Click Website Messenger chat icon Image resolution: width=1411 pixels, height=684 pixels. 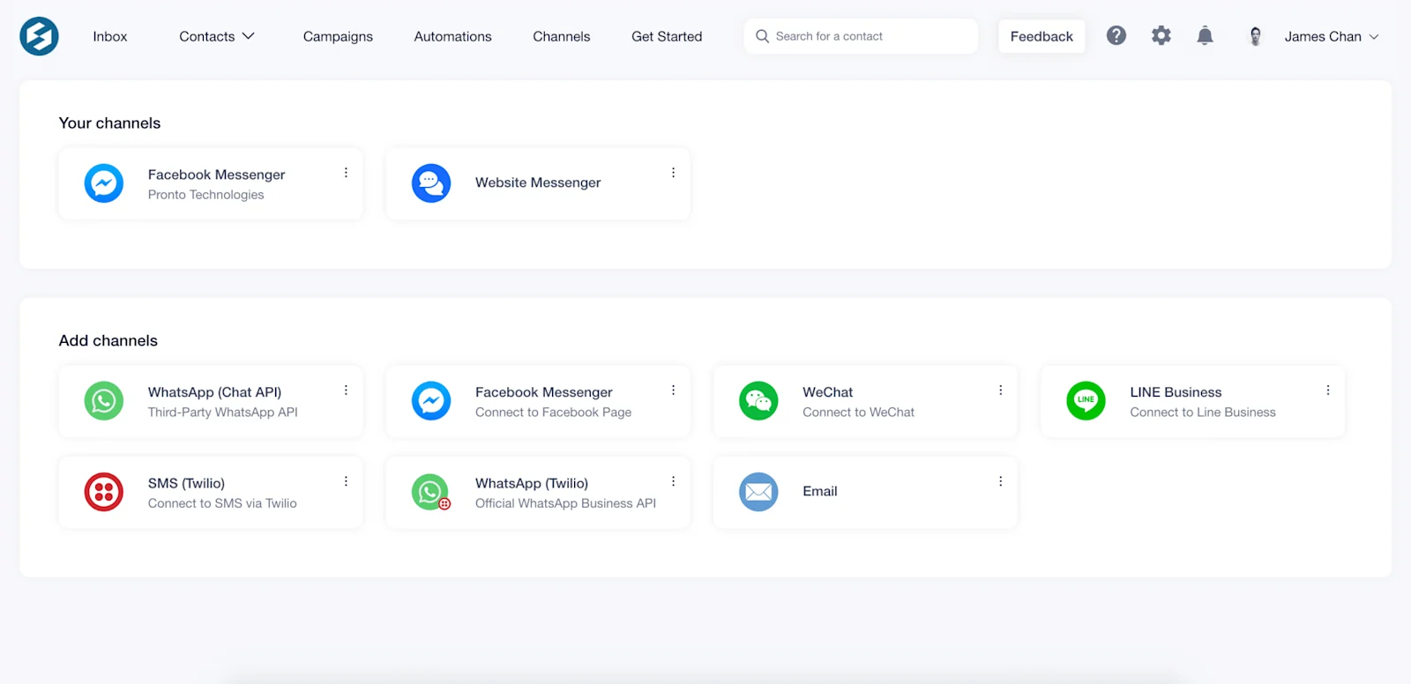431,183
